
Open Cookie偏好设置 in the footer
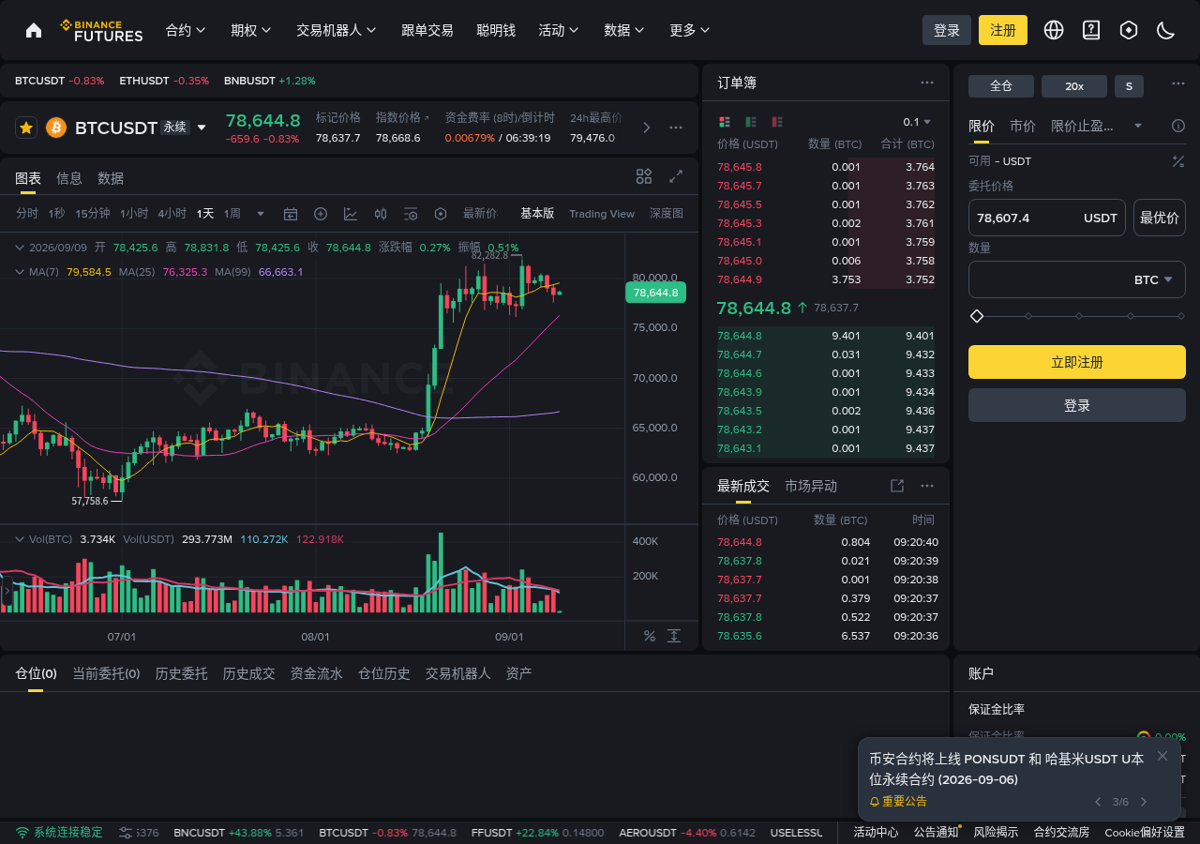coord(1145,833)
